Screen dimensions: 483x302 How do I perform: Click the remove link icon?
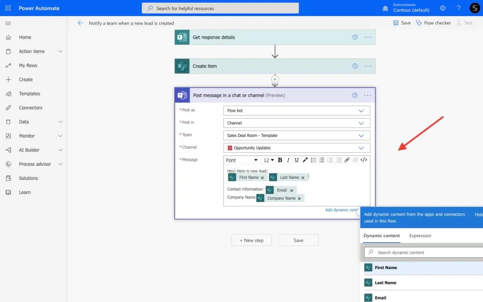[x=355, y=160]
